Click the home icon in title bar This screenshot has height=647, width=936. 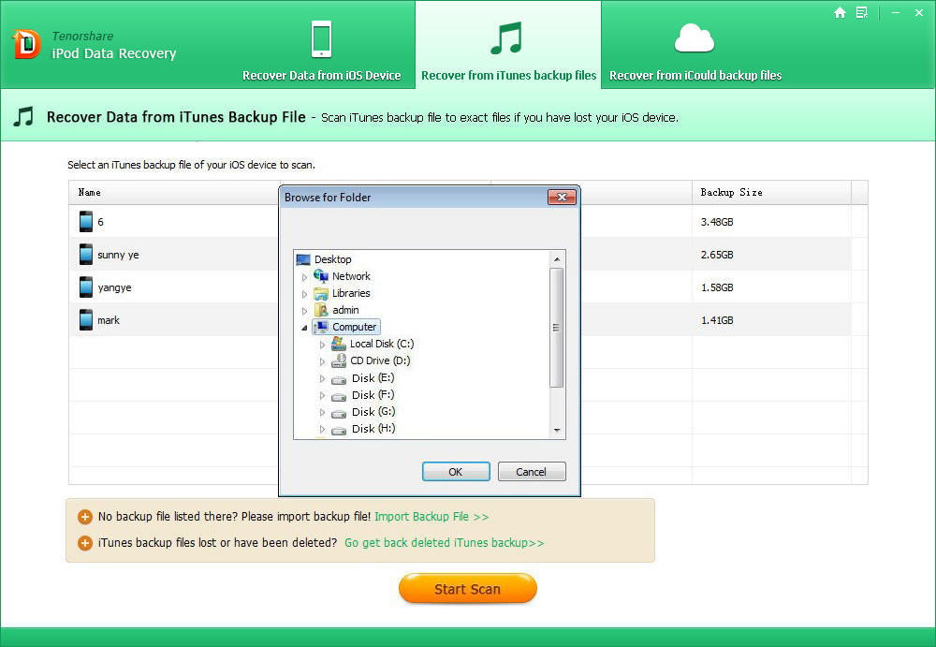(x=840, y=13)
